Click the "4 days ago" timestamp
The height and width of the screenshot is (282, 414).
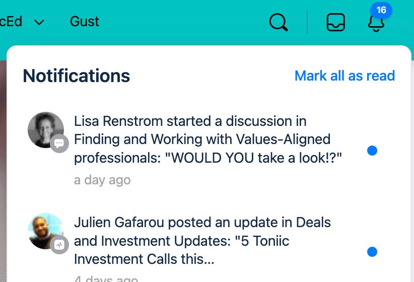106,278
